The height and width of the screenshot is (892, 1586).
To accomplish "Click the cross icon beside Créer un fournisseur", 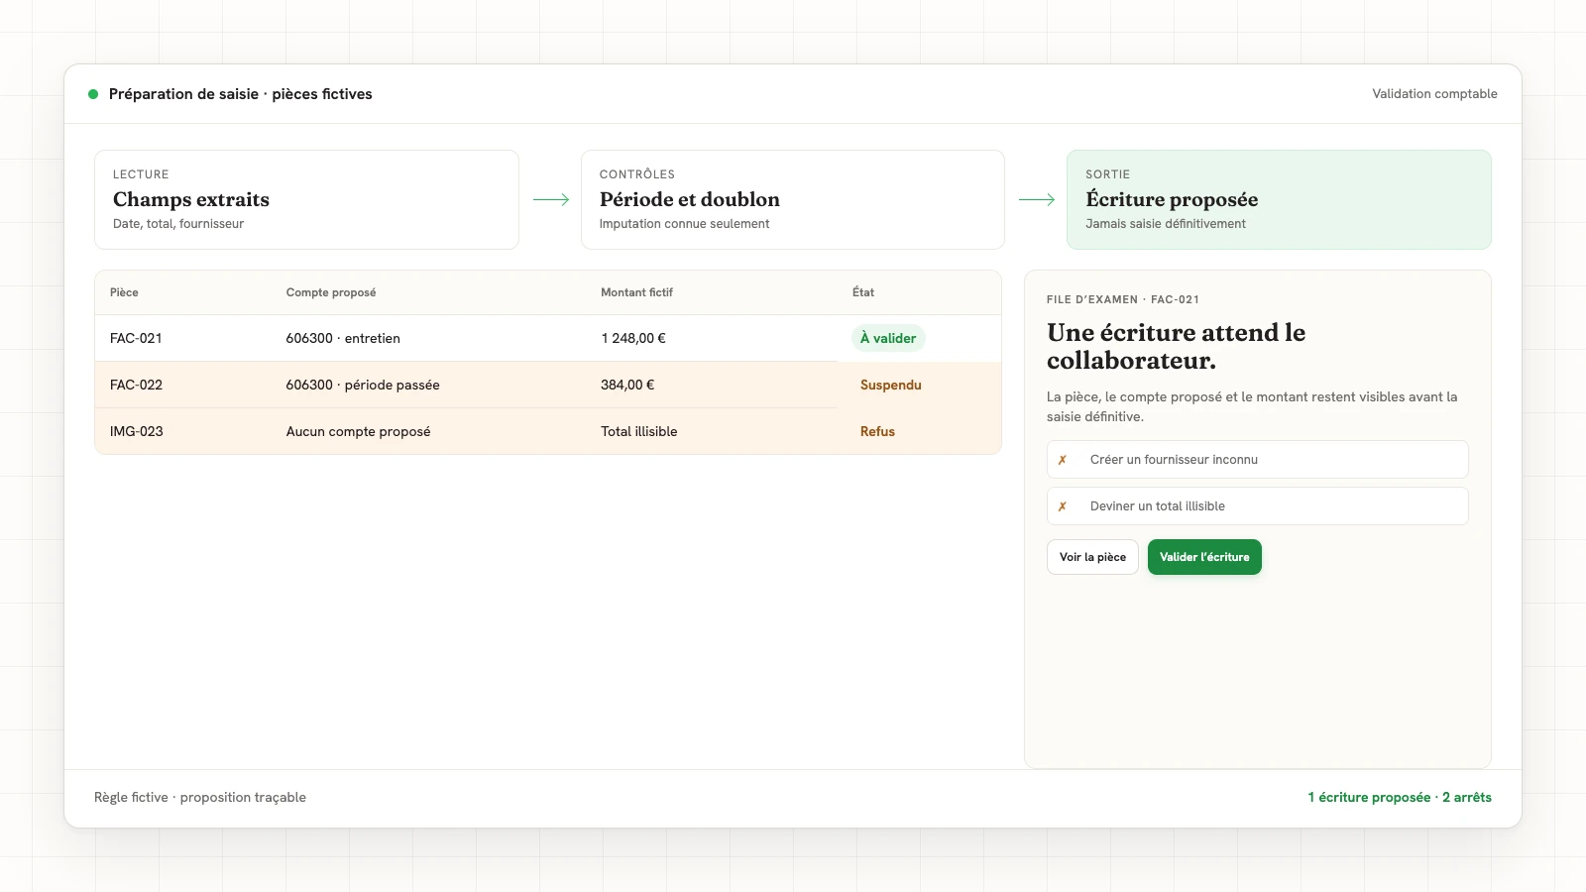I will point(1062,460).
